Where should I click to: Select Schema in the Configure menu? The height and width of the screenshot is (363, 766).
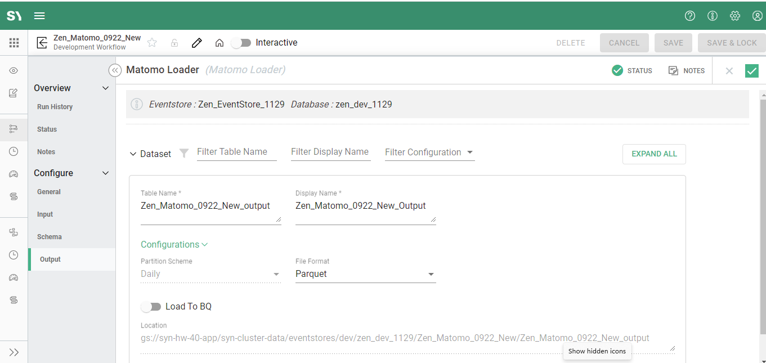50,237
